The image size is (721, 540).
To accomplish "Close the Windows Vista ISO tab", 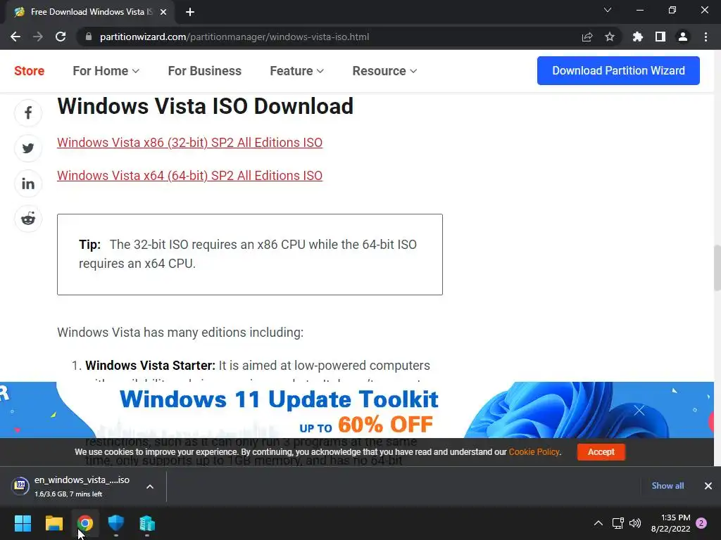I will click(163, 12).
